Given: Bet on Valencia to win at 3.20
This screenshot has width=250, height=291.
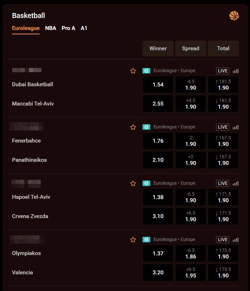Looking at the screenshot, I should 158,272.
